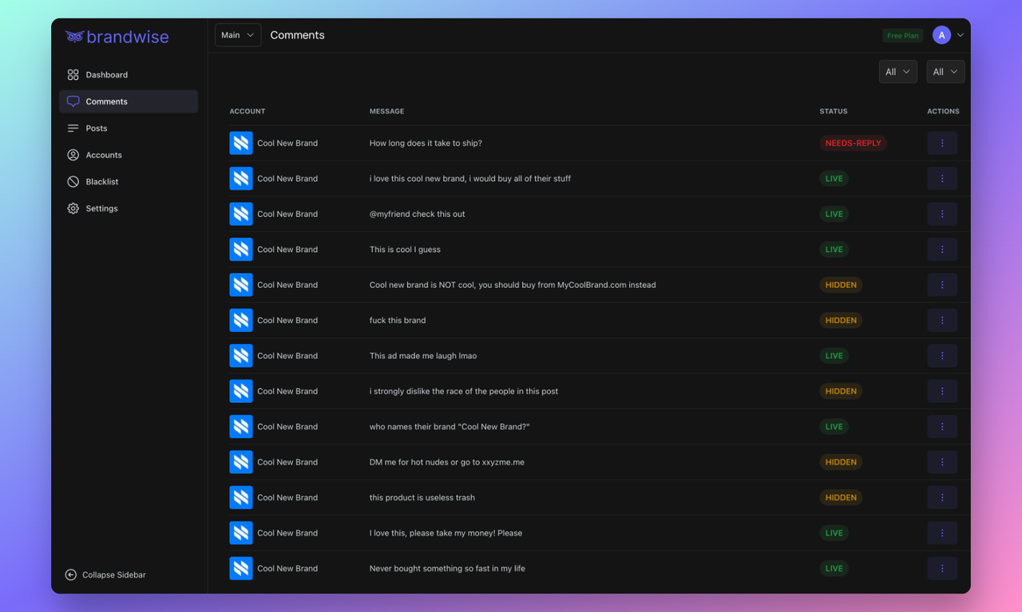Click the ACTIONS column header

[x=943, y=111]
